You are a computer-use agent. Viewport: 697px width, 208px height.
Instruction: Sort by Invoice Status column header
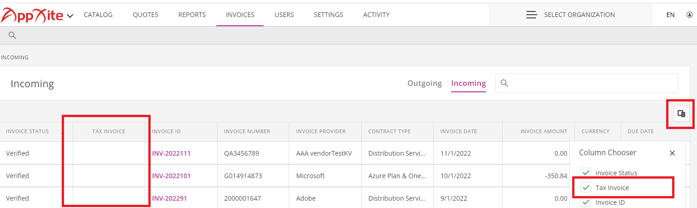click(27, 131)
